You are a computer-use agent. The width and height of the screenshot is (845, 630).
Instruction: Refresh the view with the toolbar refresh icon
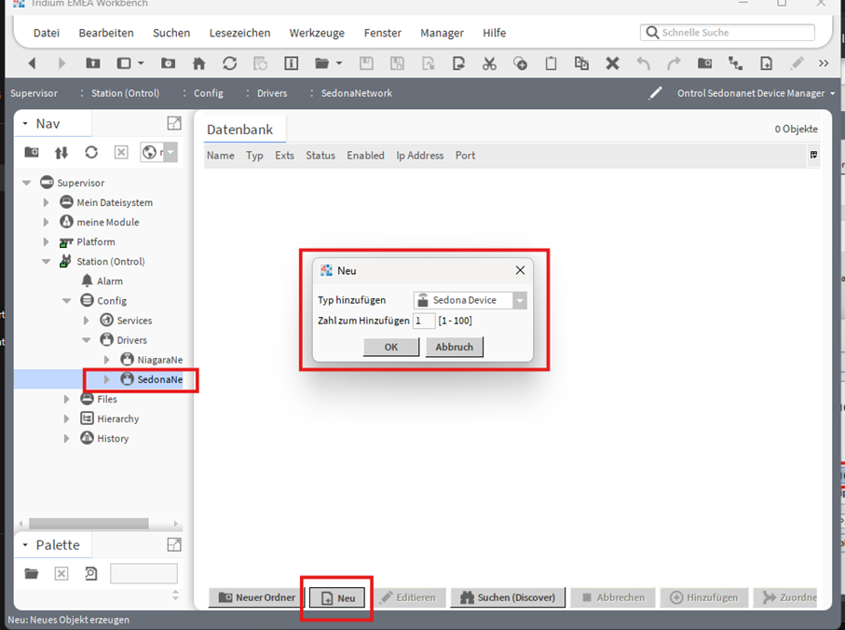(229, 63)
